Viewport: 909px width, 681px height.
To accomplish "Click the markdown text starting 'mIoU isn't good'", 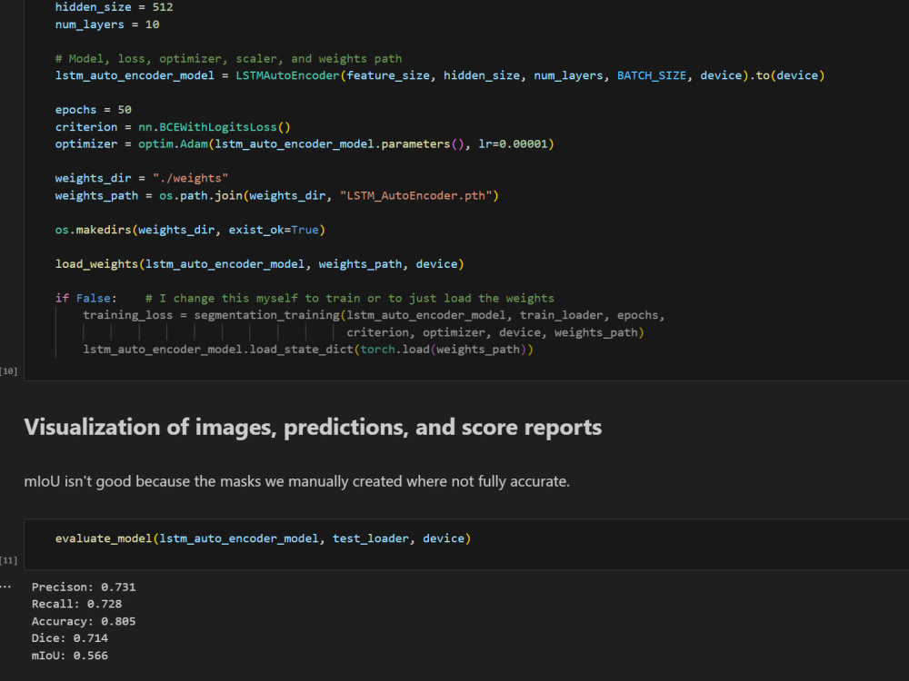I will 297,481.
